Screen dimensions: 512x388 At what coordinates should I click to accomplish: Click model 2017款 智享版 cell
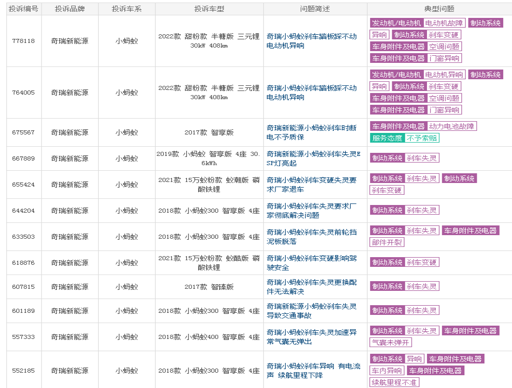click(x=209, y=132)
